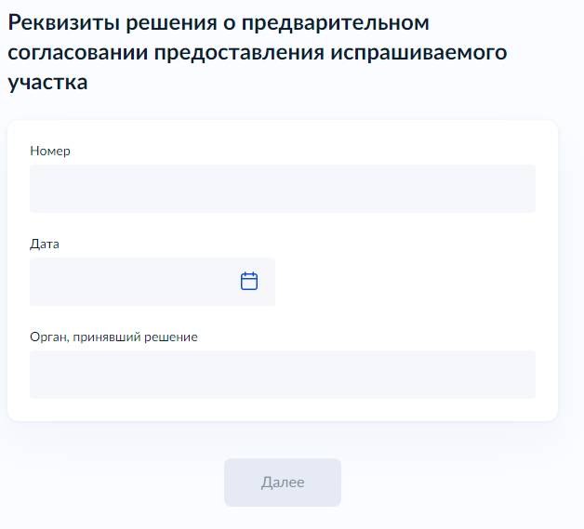
Task: Open the calendar date picker icon
Action: click(249, 281)
